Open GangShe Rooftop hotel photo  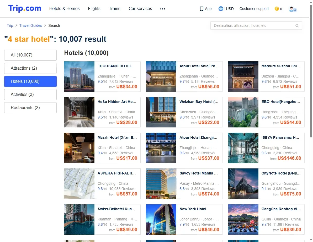click(x=243, y=219)
